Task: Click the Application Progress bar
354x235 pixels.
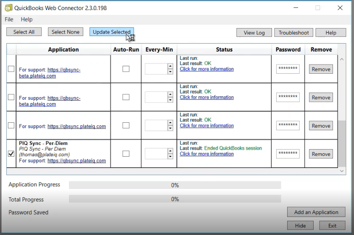Action: (x=175, y=185)
